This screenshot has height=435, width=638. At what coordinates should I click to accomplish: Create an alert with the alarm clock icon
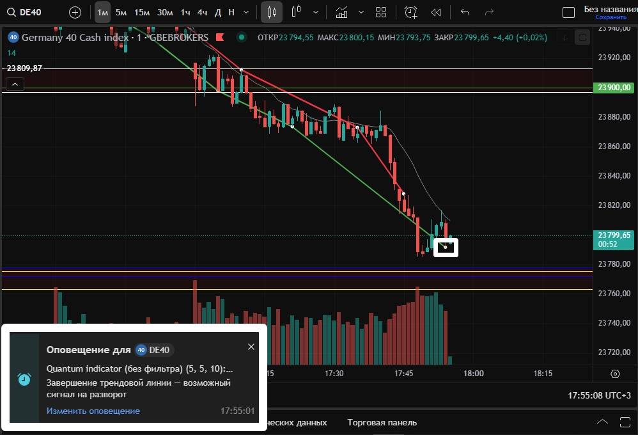coord(410,12)
